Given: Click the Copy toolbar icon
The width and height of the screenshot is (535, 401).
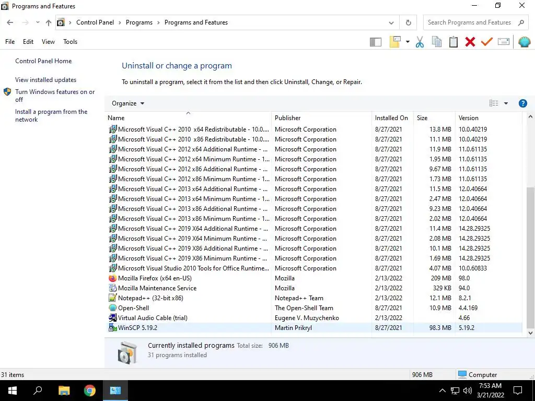Looking at the screenshot, I should pos(437,42).
